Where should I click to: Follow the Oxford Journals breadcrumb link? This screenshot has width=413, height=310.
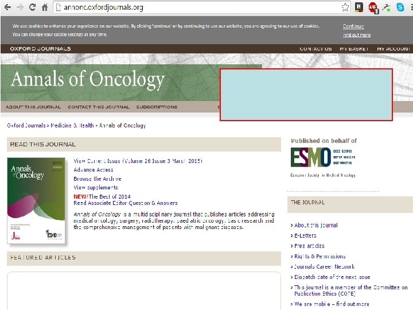click(x=26, y=126)
